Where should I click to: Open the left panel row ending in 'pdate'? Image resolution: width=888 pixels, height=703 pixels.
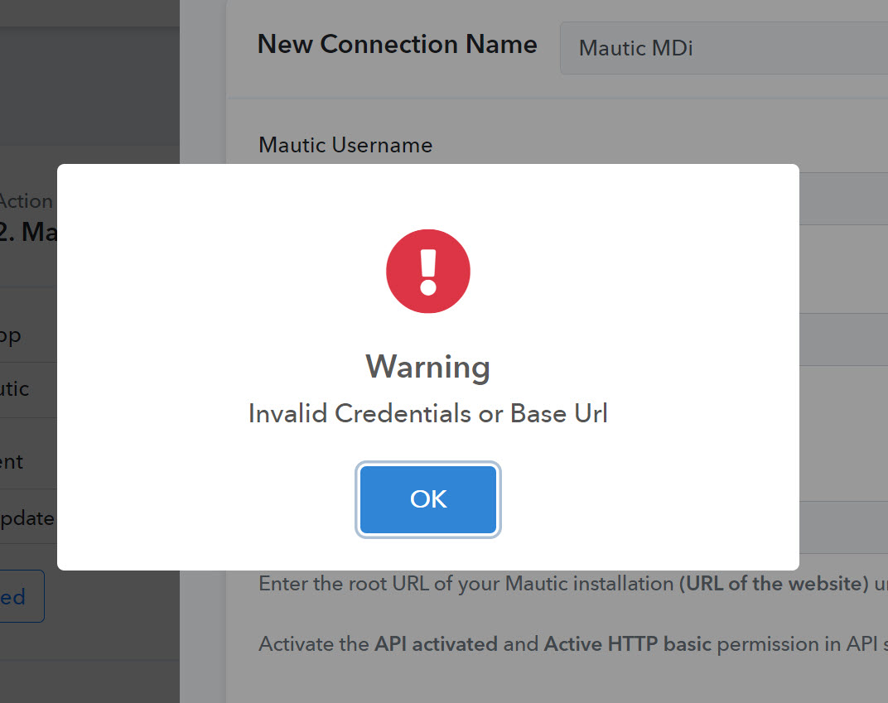[x=28, y=518]
